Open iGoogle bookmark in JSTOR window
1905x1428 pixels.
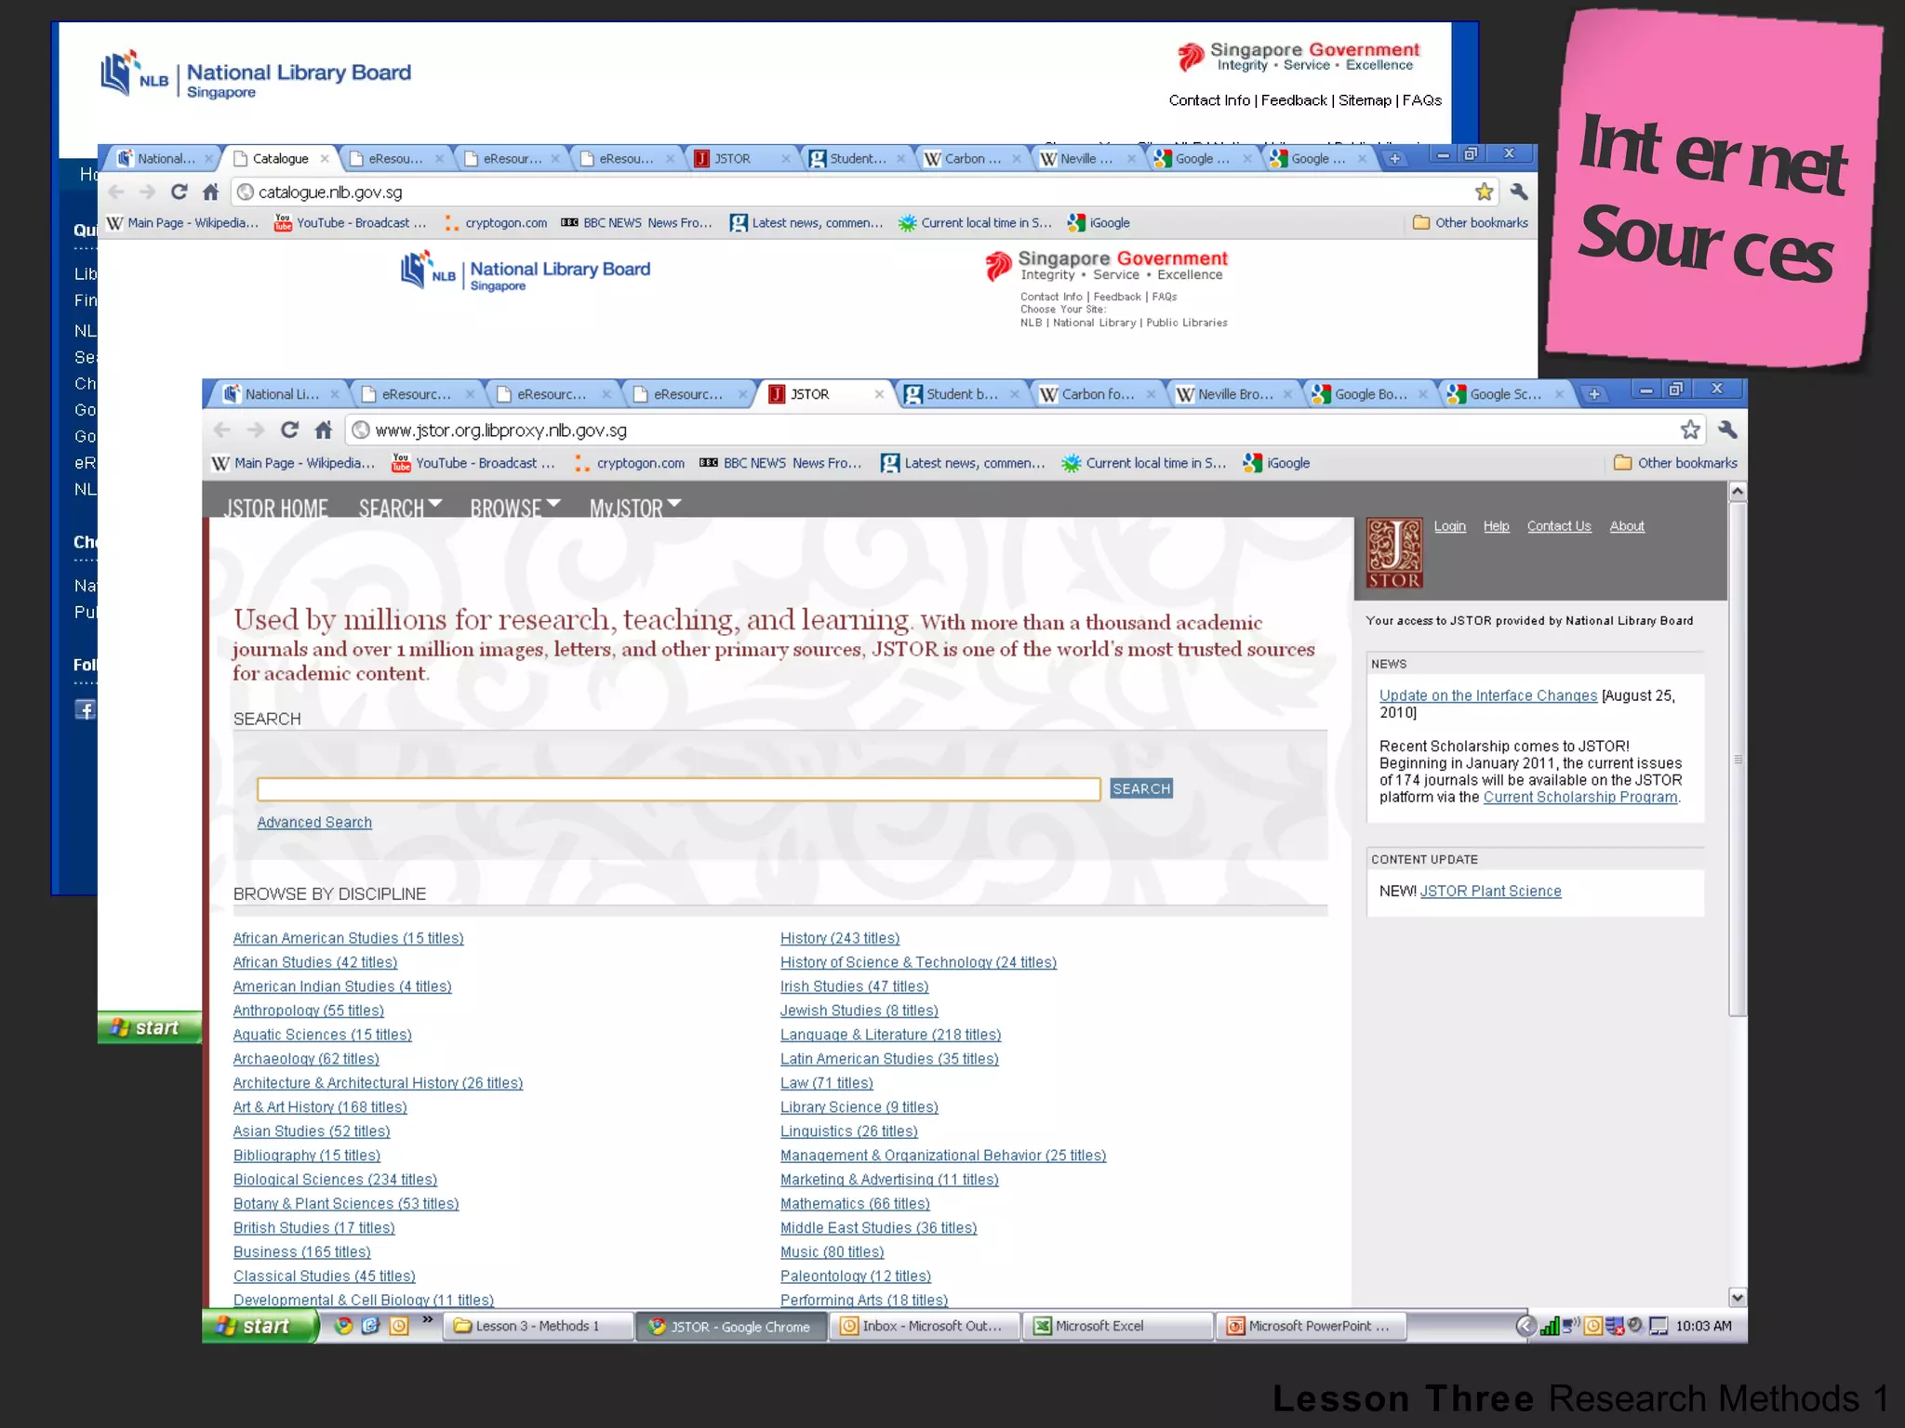pos(1277,463)
